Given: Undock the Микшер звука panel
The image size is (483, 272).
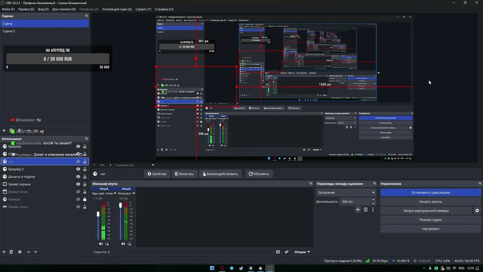Looking at the screenshot, I should click(x=311, y=184).
